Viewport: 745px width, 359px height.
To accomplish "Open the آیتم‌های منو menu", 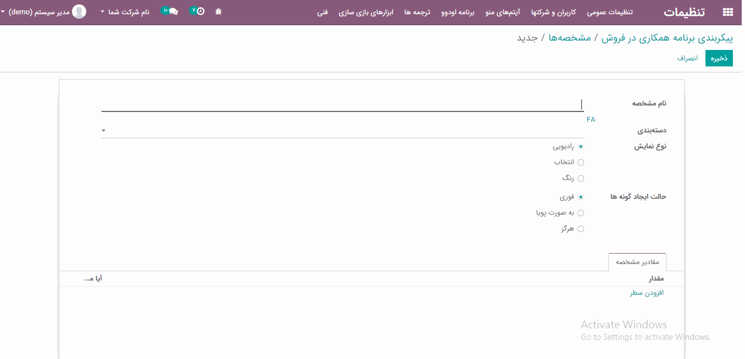I will [503, 12].
